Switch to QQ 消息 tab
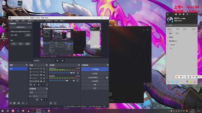This screenshot has height=113, width=202. pos(178,29)
